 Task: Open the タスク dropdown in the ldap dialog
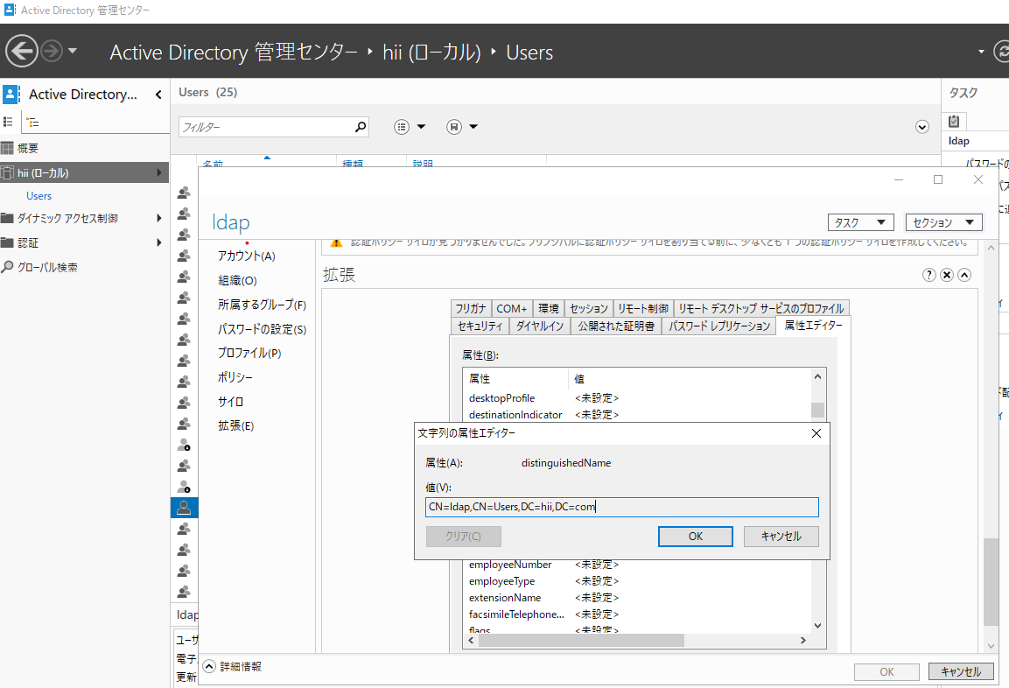tap(860, 221)
